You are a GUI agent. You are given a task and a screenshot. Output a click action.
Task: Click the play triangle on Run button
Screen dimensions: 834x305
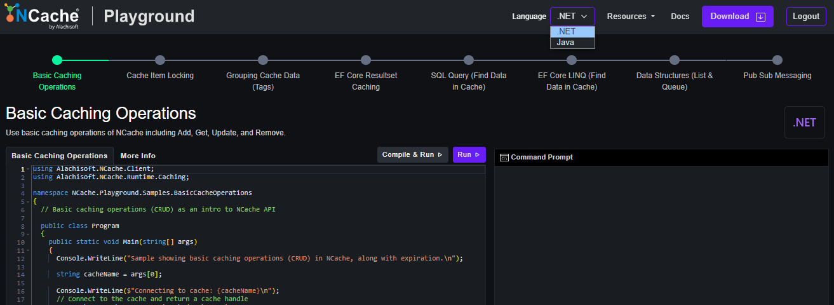tap(477, 155)
